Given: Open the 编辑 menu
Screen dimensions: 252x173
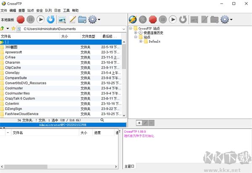Looking at the screenshot, I should 13,10.
